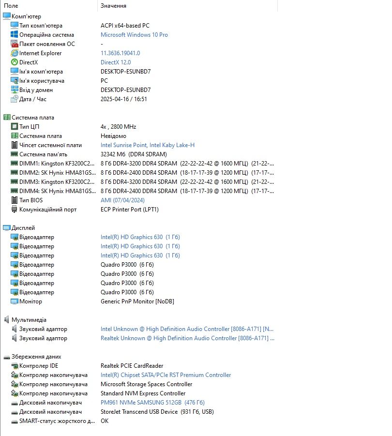The image size is (392, 436).
Task: Click the speaker icon of the Intel Звуковий адаптор row
Action: [x=14, y=329]
